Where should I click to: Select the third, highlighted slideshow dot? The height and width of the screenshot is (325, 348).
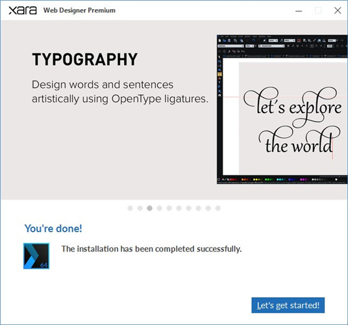[149, 208]
